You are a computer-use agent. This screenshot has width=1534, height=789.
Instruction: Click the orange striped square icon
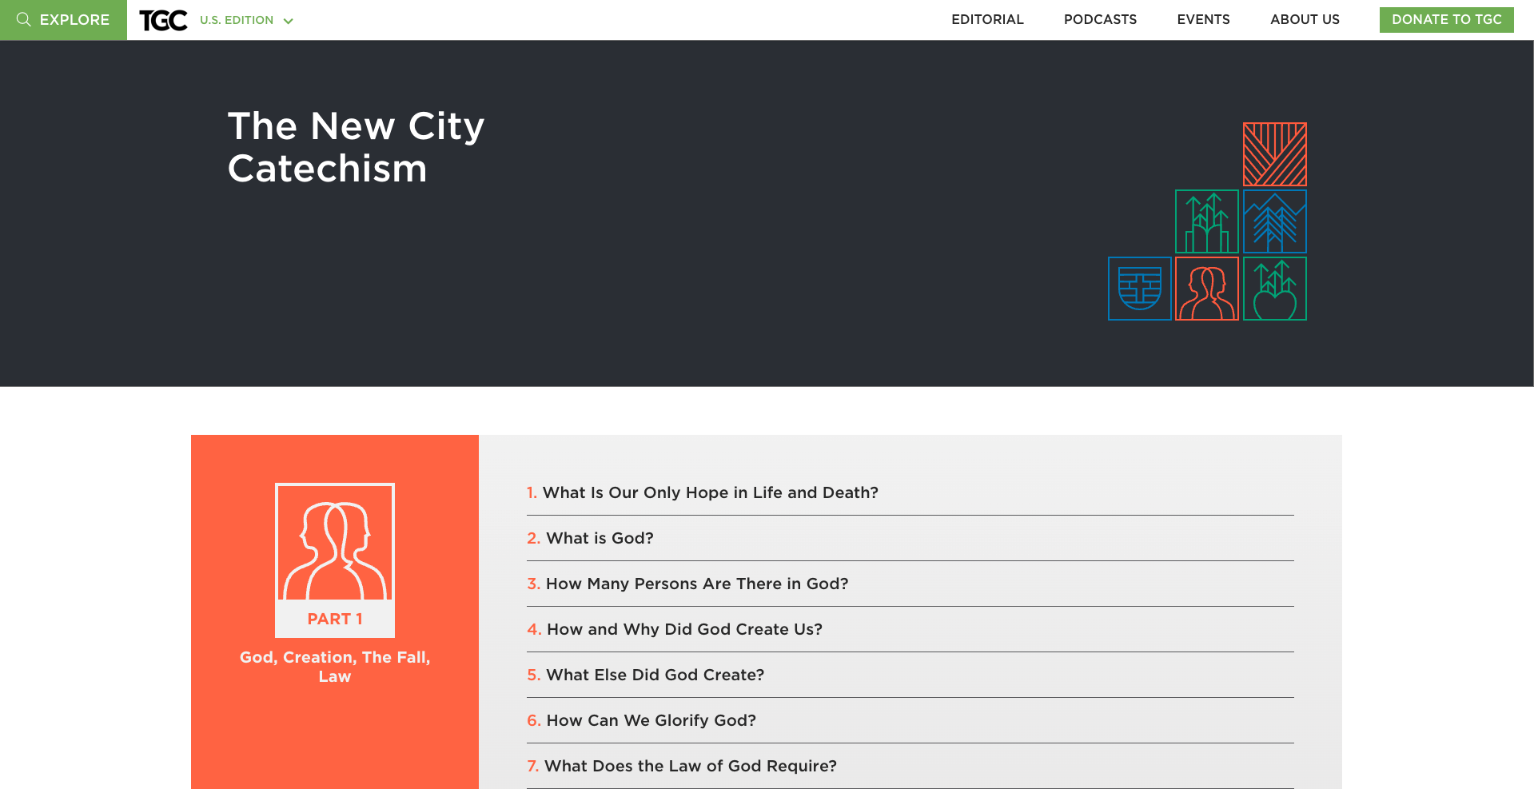[x=1274, y=154]
